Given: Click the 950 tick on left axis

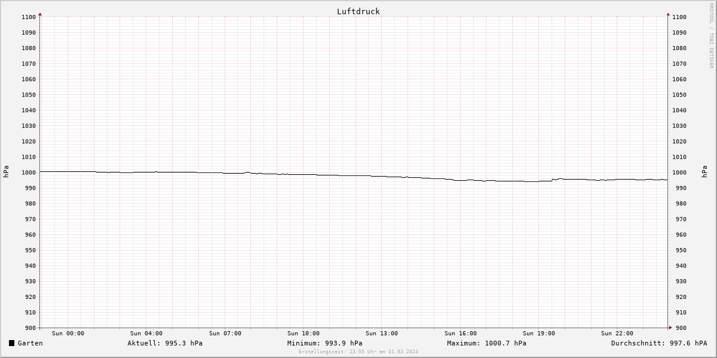Looking at the screenshot, I should click(30, 250).
